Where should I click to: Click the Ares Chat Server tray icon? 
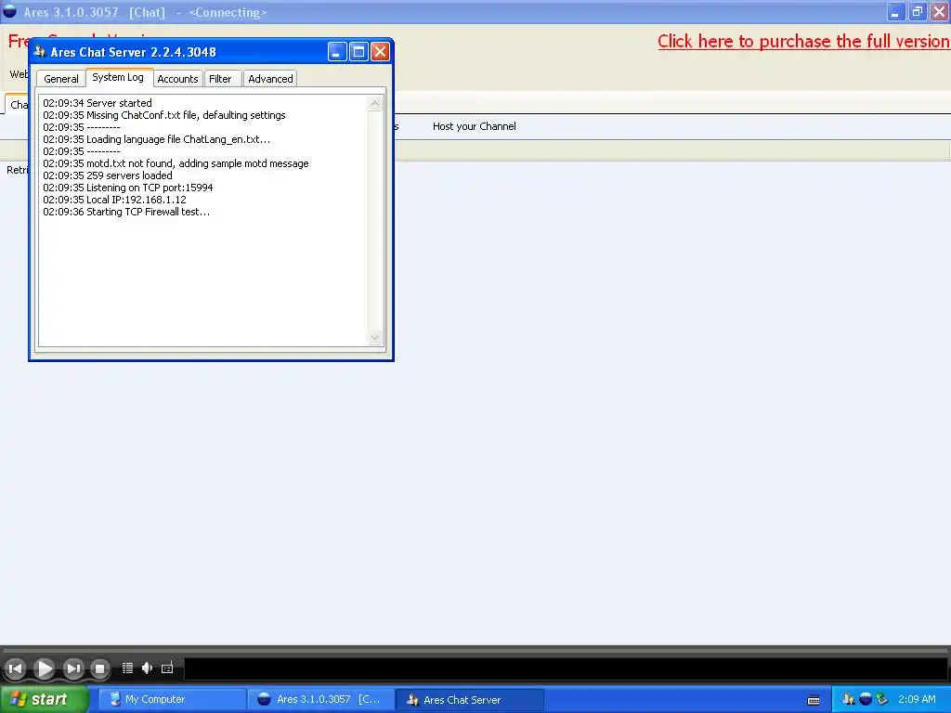(x=849, y=700)
